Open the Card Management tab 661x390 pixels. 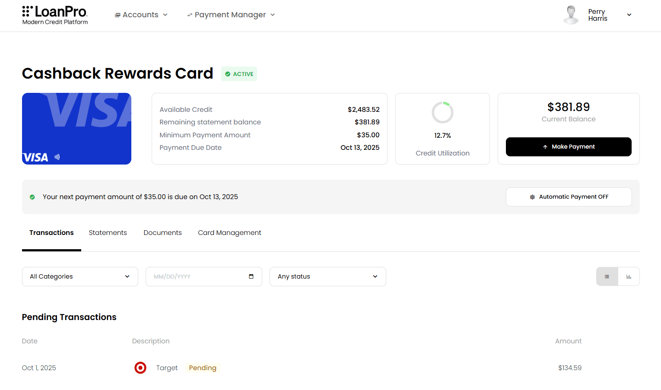click(x=229, y=233)
